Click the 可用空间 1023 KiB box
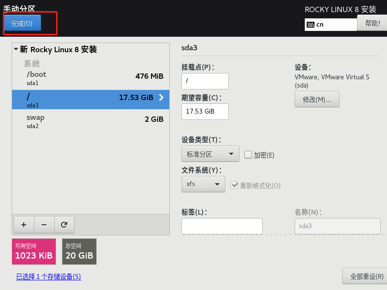The height and width of the screenshot is (290, 387). pos(34,251)
